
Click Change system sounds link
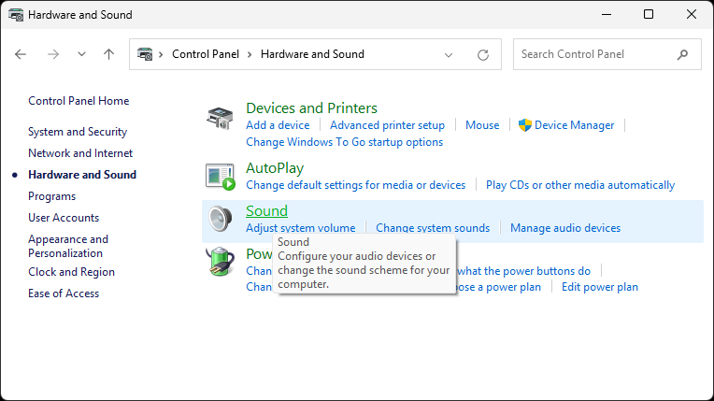[x=433, y=228]
